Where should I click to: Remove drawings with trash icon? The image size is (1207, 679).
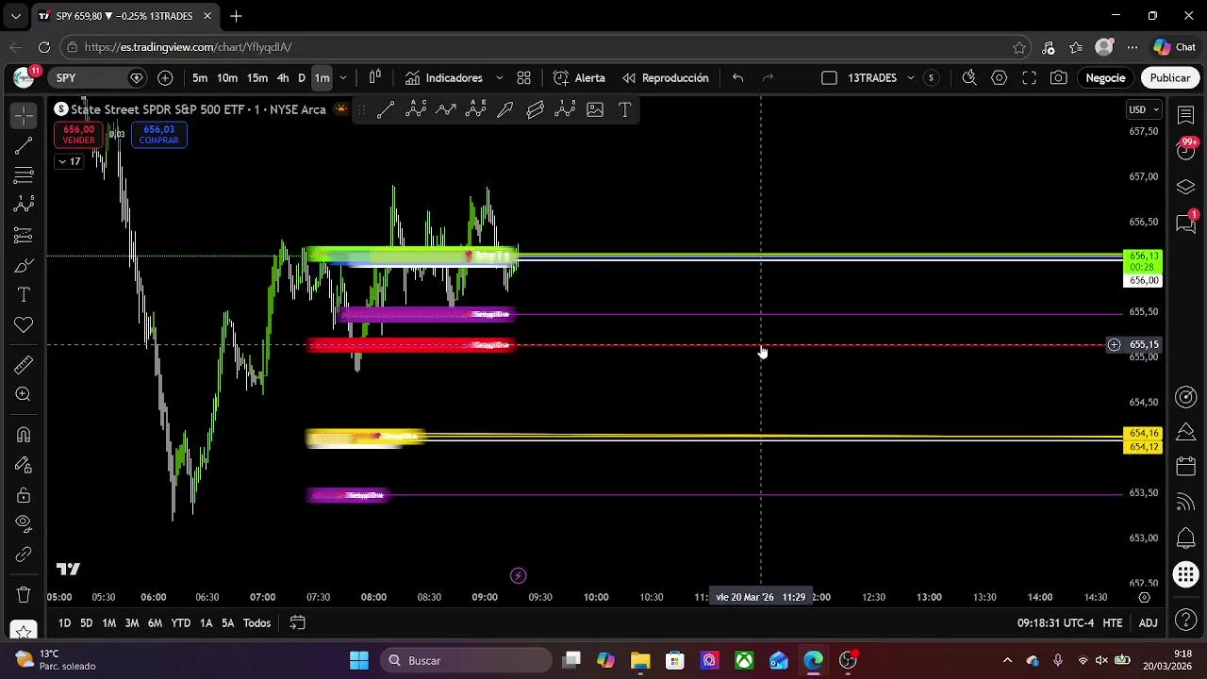[x=24, y=594]
